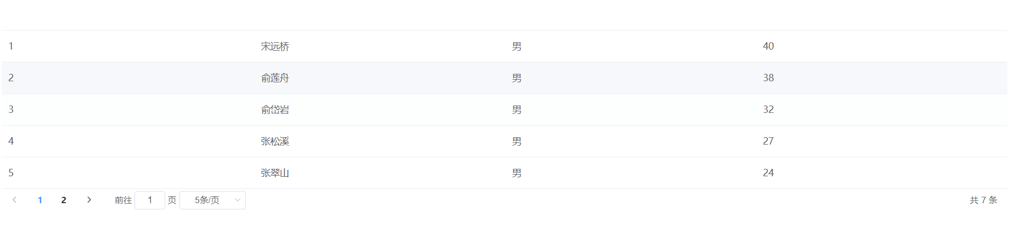This screenshot has width=1011, height=248.
Task: Click the name cell 俞岱岩
Action: [x=275, y=110]
